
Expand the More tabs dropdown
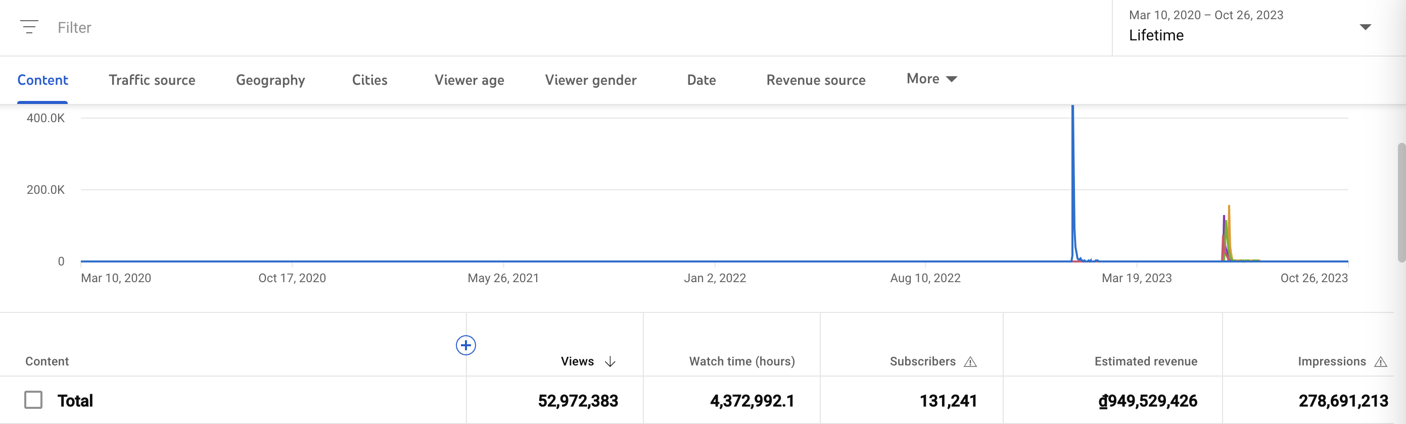coord(931,79)
